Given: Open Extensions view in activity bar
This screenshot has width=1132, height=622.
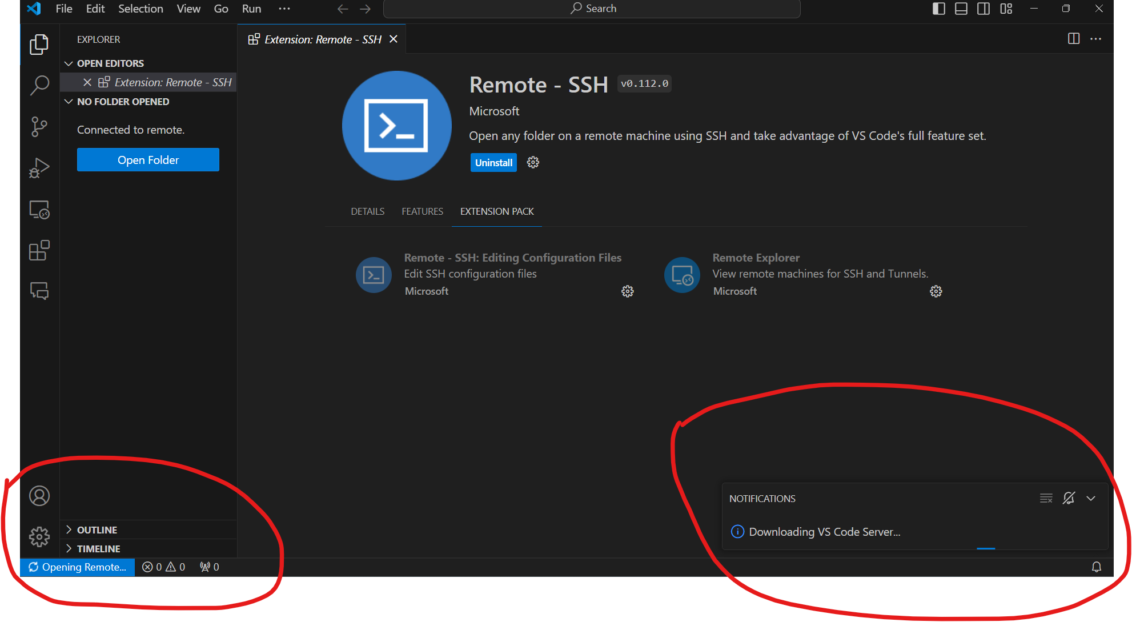Looking at the screenshot, I should pos(39,250).
